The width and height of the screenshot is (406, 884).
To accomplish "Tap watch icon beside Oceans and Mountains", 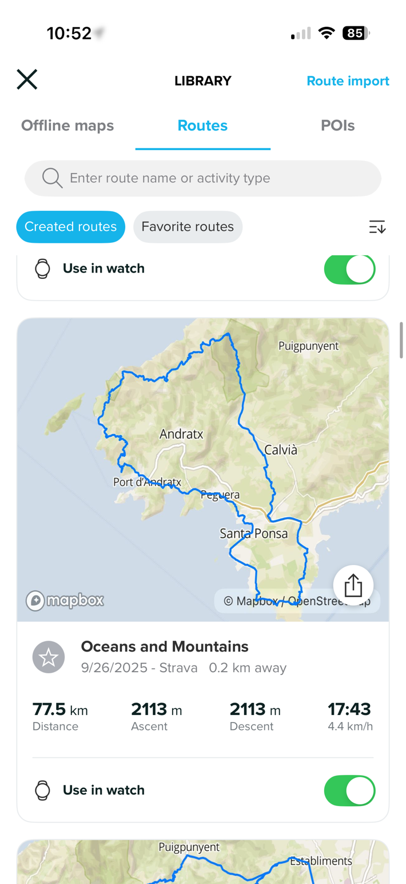I will (x=42, y=790).
